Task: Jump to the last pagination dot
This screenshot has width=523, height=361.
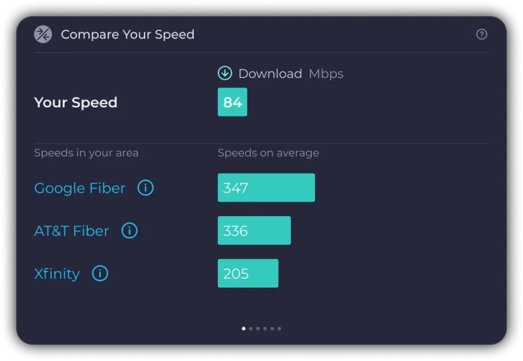Action: click(x=279, y=329)
